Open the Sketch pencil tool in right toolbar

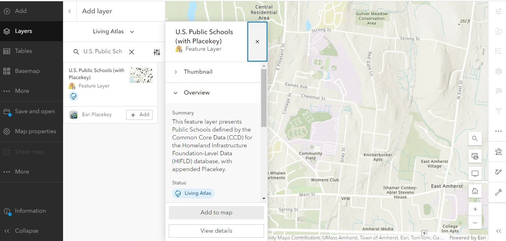498,171
